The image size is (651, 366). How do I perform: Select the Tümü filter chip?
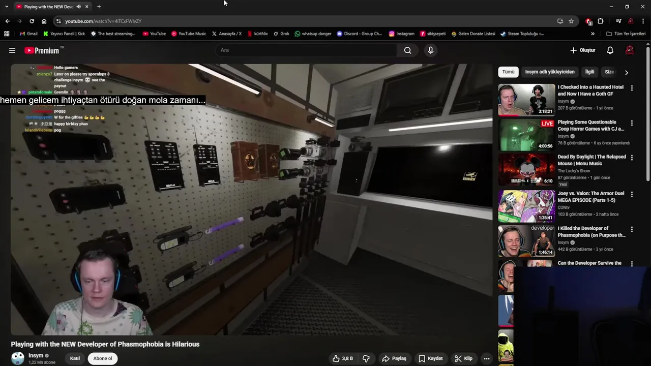[508, 72]
